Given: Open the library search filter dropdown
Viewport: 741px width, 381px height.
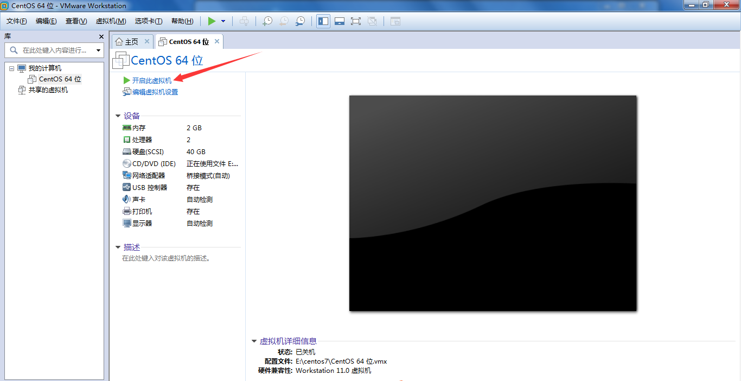Looking at the screenshot, I should click(x=98, y=50).
